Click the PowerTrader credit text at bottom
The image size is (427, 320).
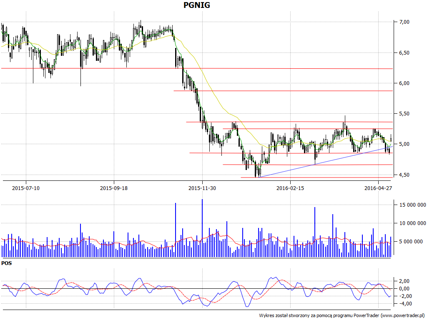point(342,316)
